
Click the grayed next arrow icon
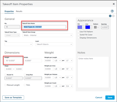click(x=113, y=16)
